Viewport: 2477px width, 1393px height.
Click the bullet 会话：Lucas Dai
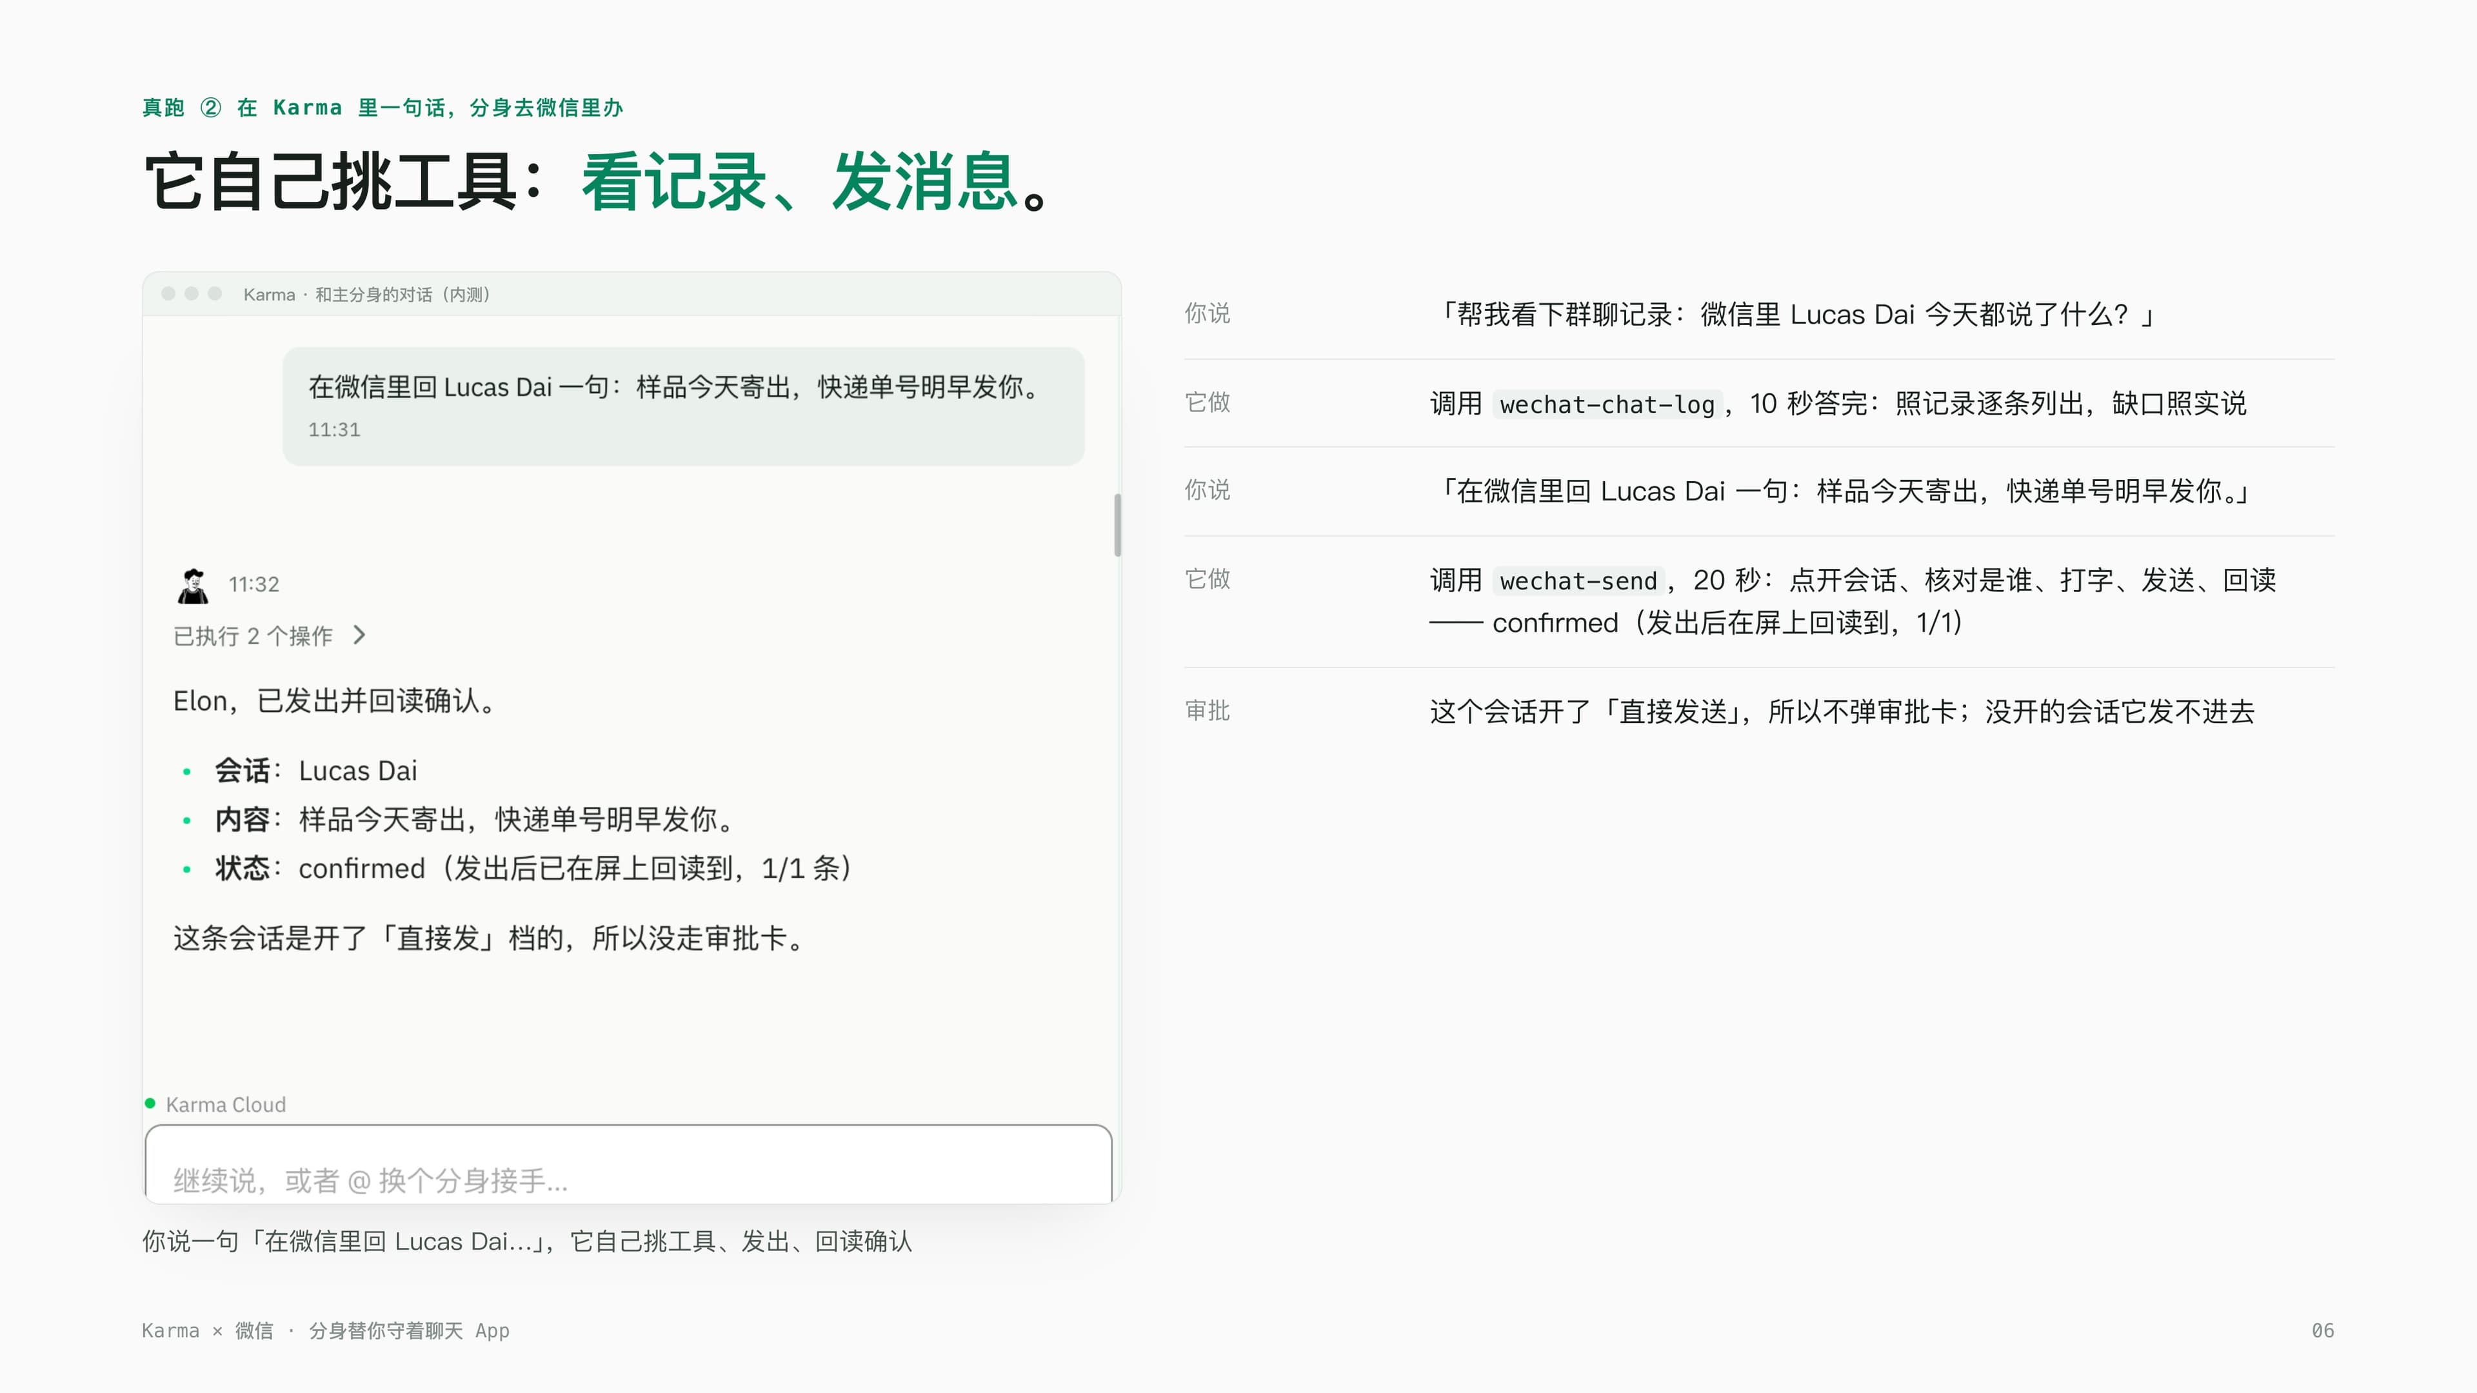(x=315, y=771)
